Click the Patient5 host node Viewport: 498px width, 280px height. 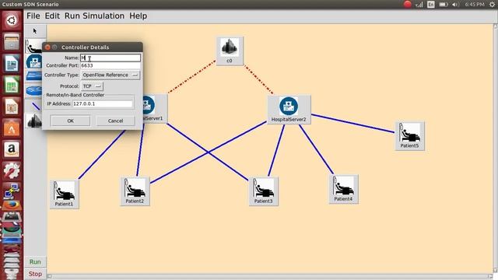410,136
